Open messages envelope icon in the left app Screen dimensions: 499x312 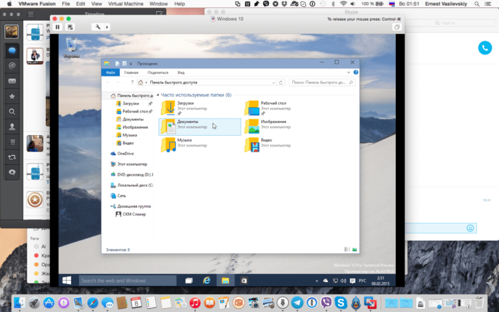[x=12, y=81]
